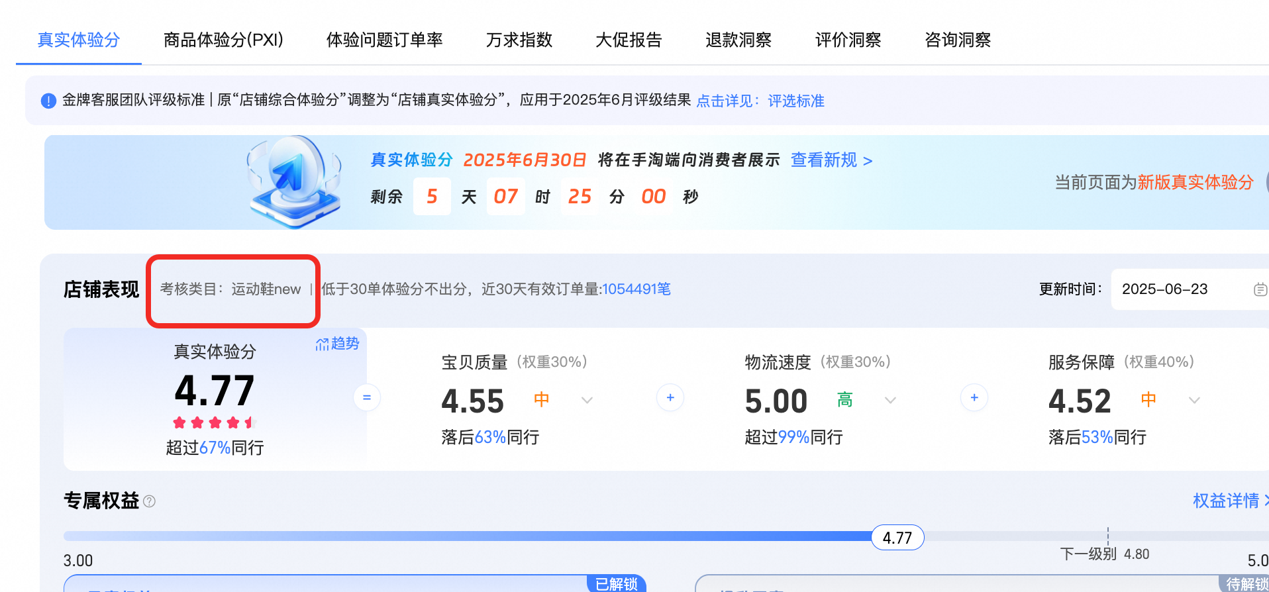Click the 考核类目：运动鞋new label
Viewport: 1269px width, 592px height.
point(230,289)
